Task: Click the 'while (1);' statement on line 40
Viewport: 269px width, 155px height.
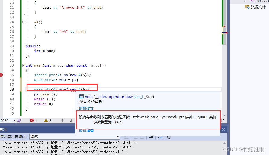Action: point(44,99)
